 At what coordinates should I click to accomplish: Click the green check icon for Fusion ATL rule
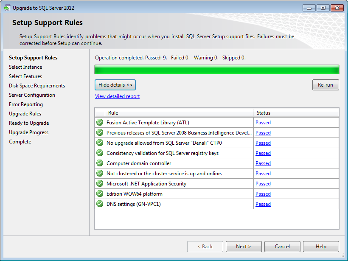pyautogui.click(x=100, y=122)
